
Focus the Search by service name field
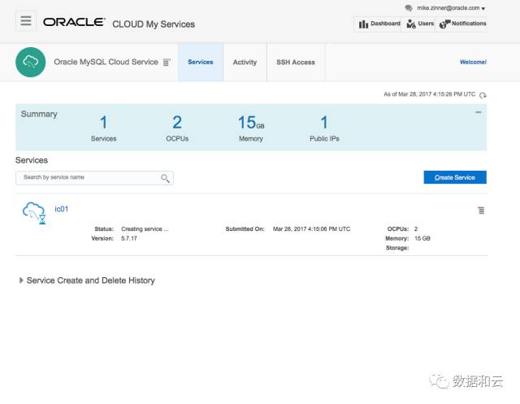pos(88,177)
